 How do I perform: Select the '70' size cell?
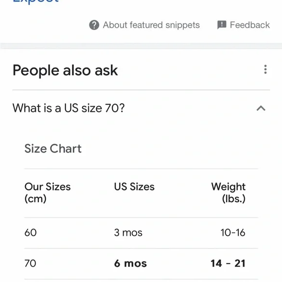31,264
